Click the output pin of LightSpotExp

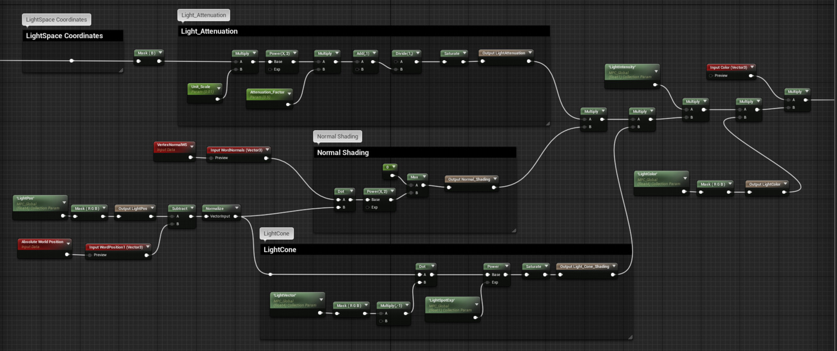click(475, 318)
